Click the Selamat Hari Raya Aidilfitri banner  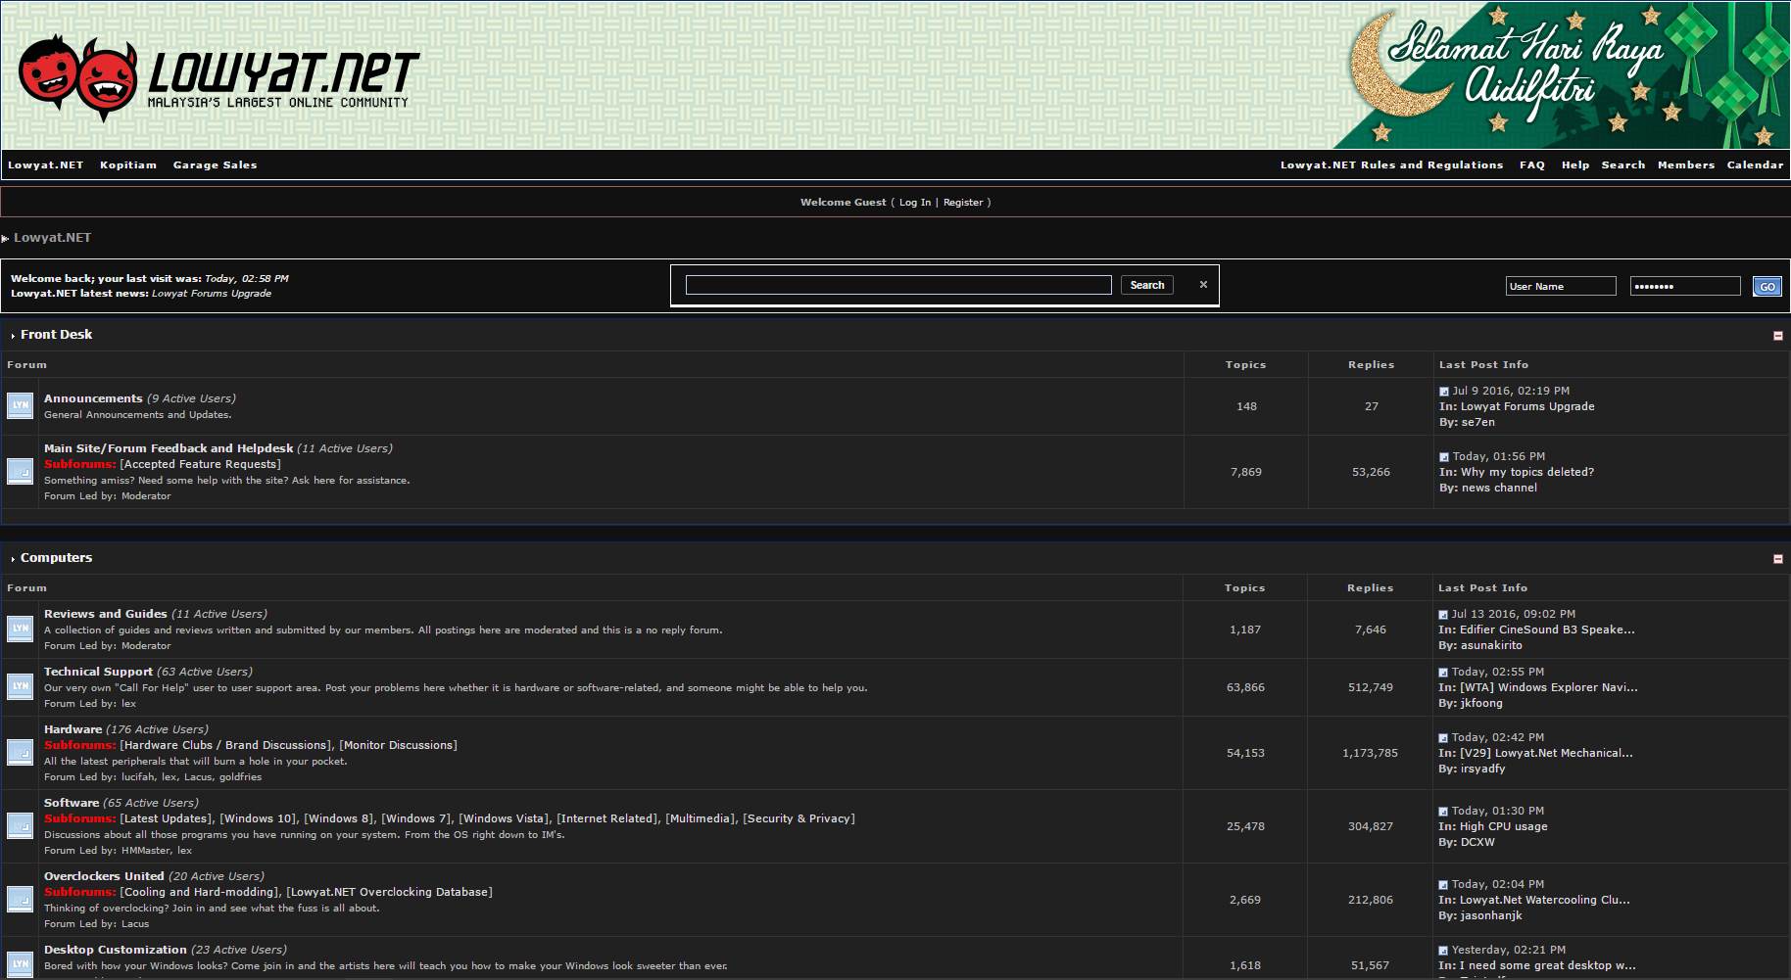tap(1562, 75)
